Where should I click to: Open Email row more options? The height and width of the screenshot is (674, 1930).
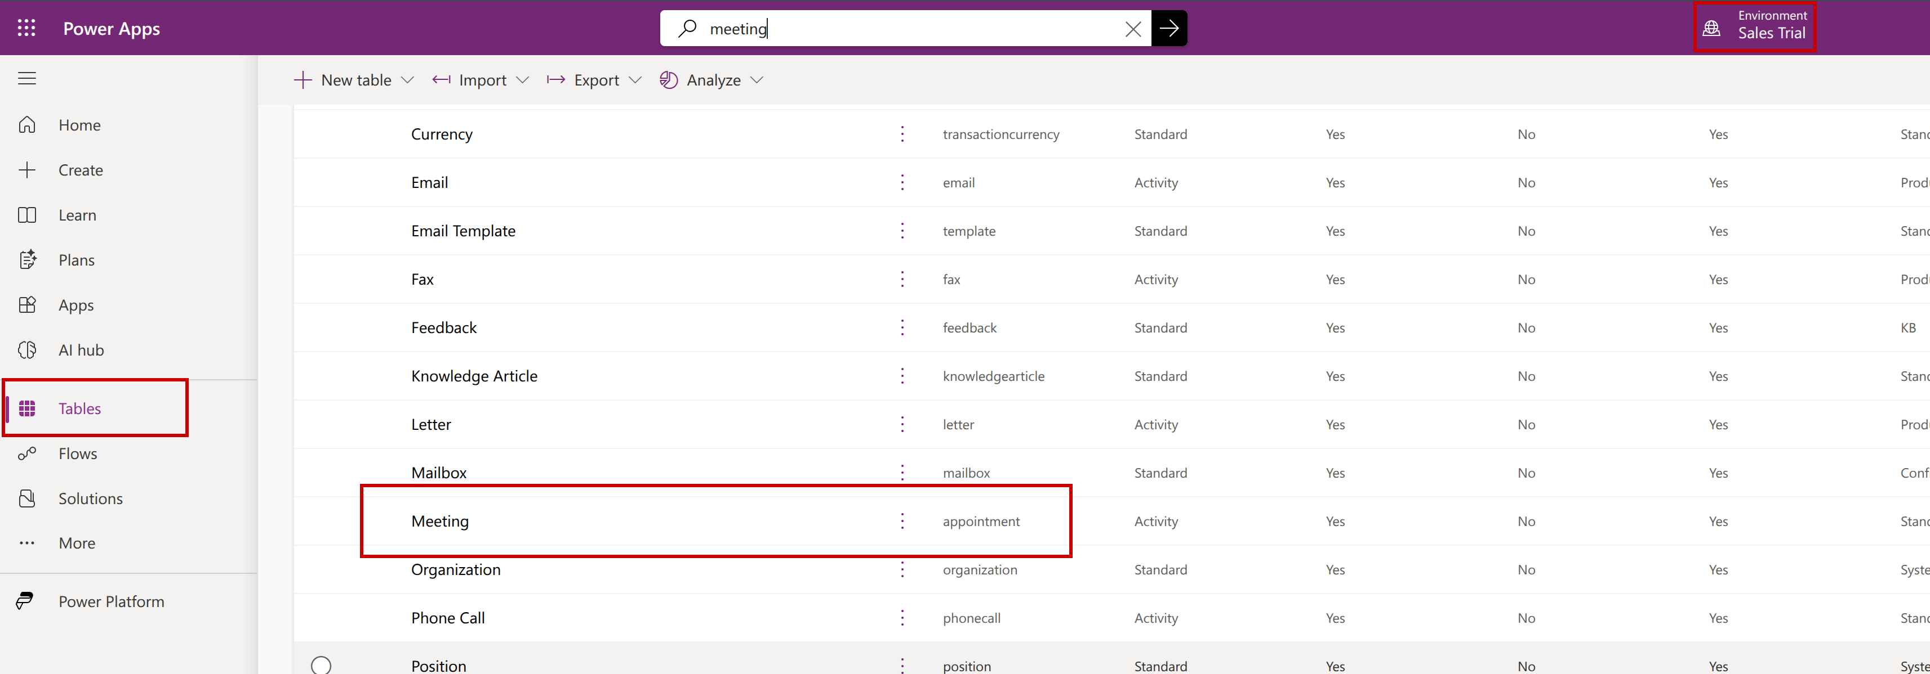coord(902,182)
